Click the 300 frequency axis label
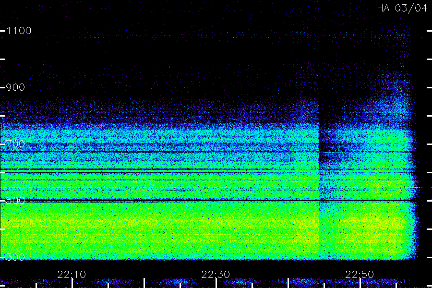Image resolution: width=432 pixels, height=288 pixels. [15, 257]
